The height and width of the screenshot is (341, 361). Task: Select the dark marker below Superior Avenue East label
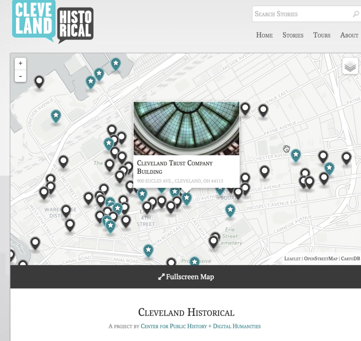(x=263, y=111)
